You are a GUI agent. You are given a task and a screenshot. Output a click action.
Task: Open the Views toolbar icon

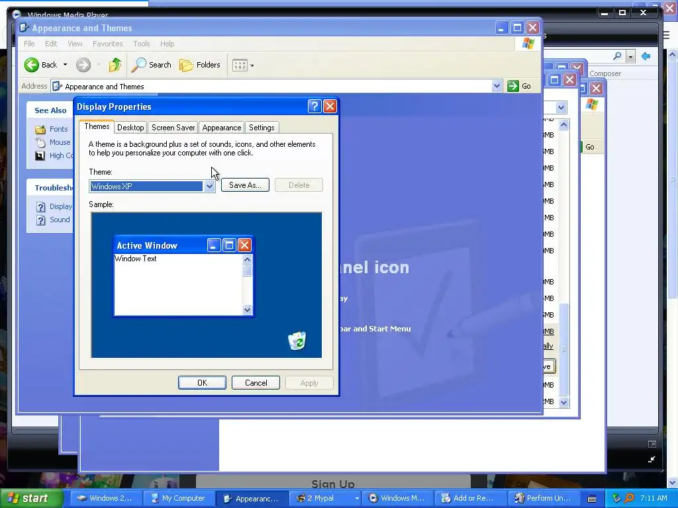click(240, 65)
